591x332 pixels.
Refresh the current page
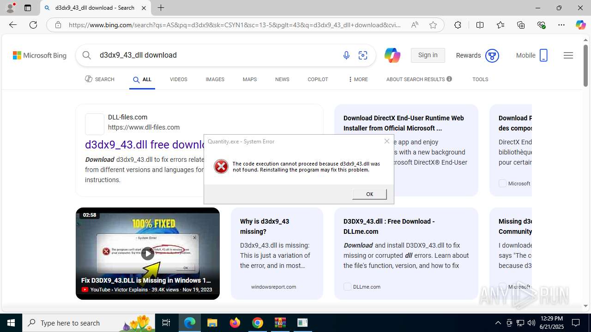[x=33, y=25]
